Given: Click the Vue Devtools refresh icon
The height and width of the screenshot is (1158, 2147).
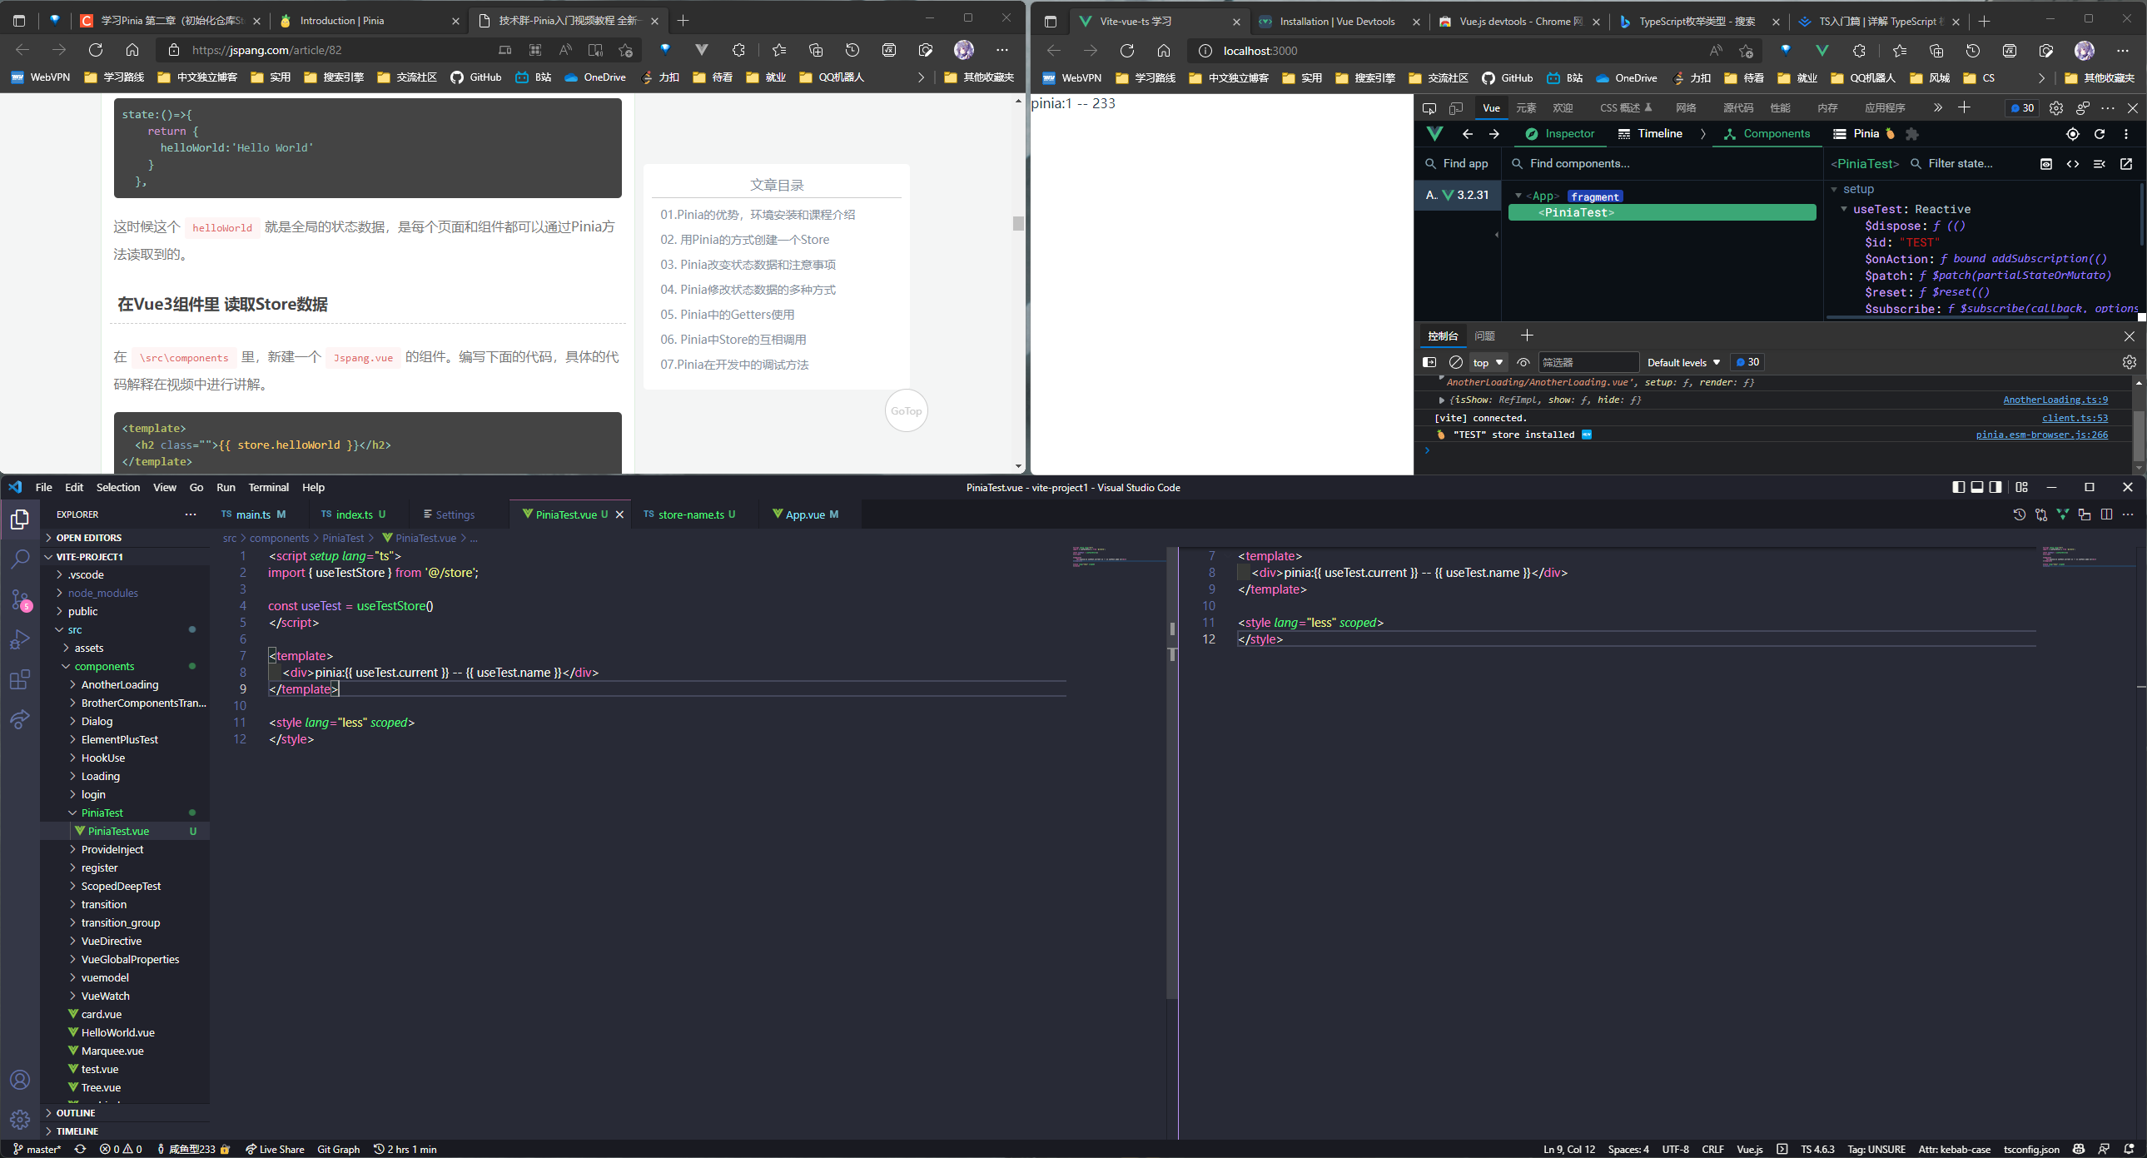Looking at the screenshot, I should point(2100,133).
